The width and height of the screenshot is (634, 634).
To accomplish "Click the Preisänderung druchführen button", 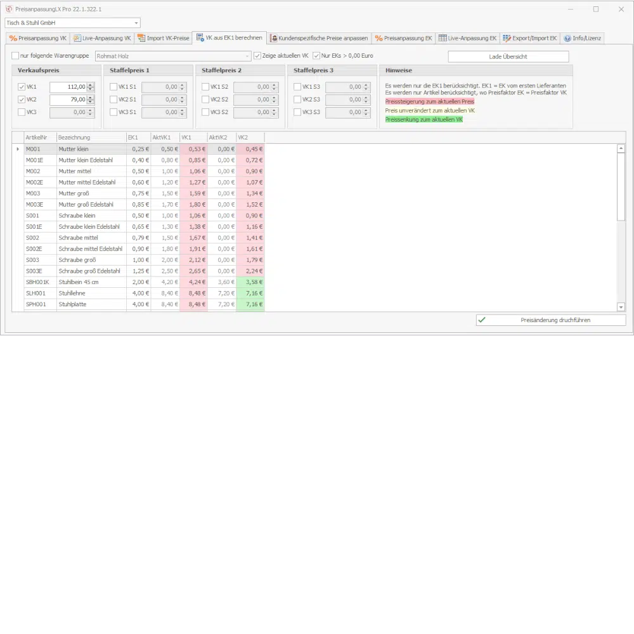I will click(x=550, y=320).
